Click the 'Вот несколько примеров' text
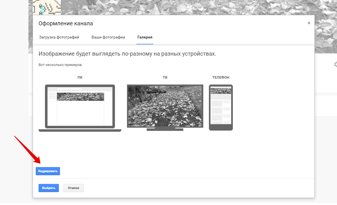337x205 pixels. (x=61, y=65)
